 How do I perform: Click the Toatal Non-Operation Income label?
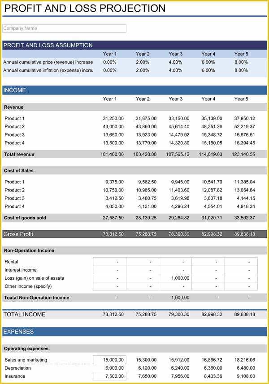click(37, 298)
